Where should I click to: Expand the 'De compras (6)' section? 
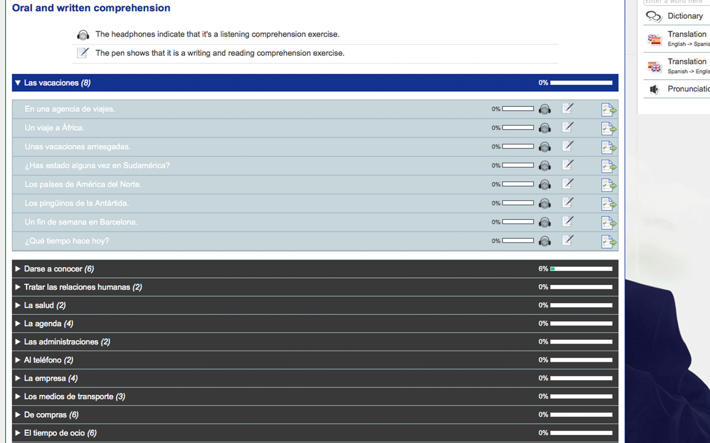(x=315, y=415)
